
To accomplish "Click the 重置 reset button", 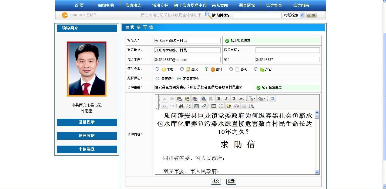I will tap(231, 181).
